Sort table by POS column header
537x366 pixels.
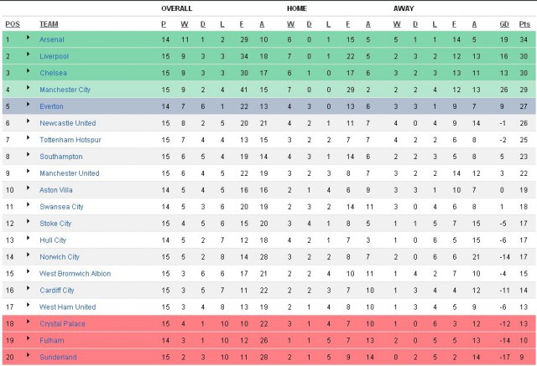pos(12,23)
